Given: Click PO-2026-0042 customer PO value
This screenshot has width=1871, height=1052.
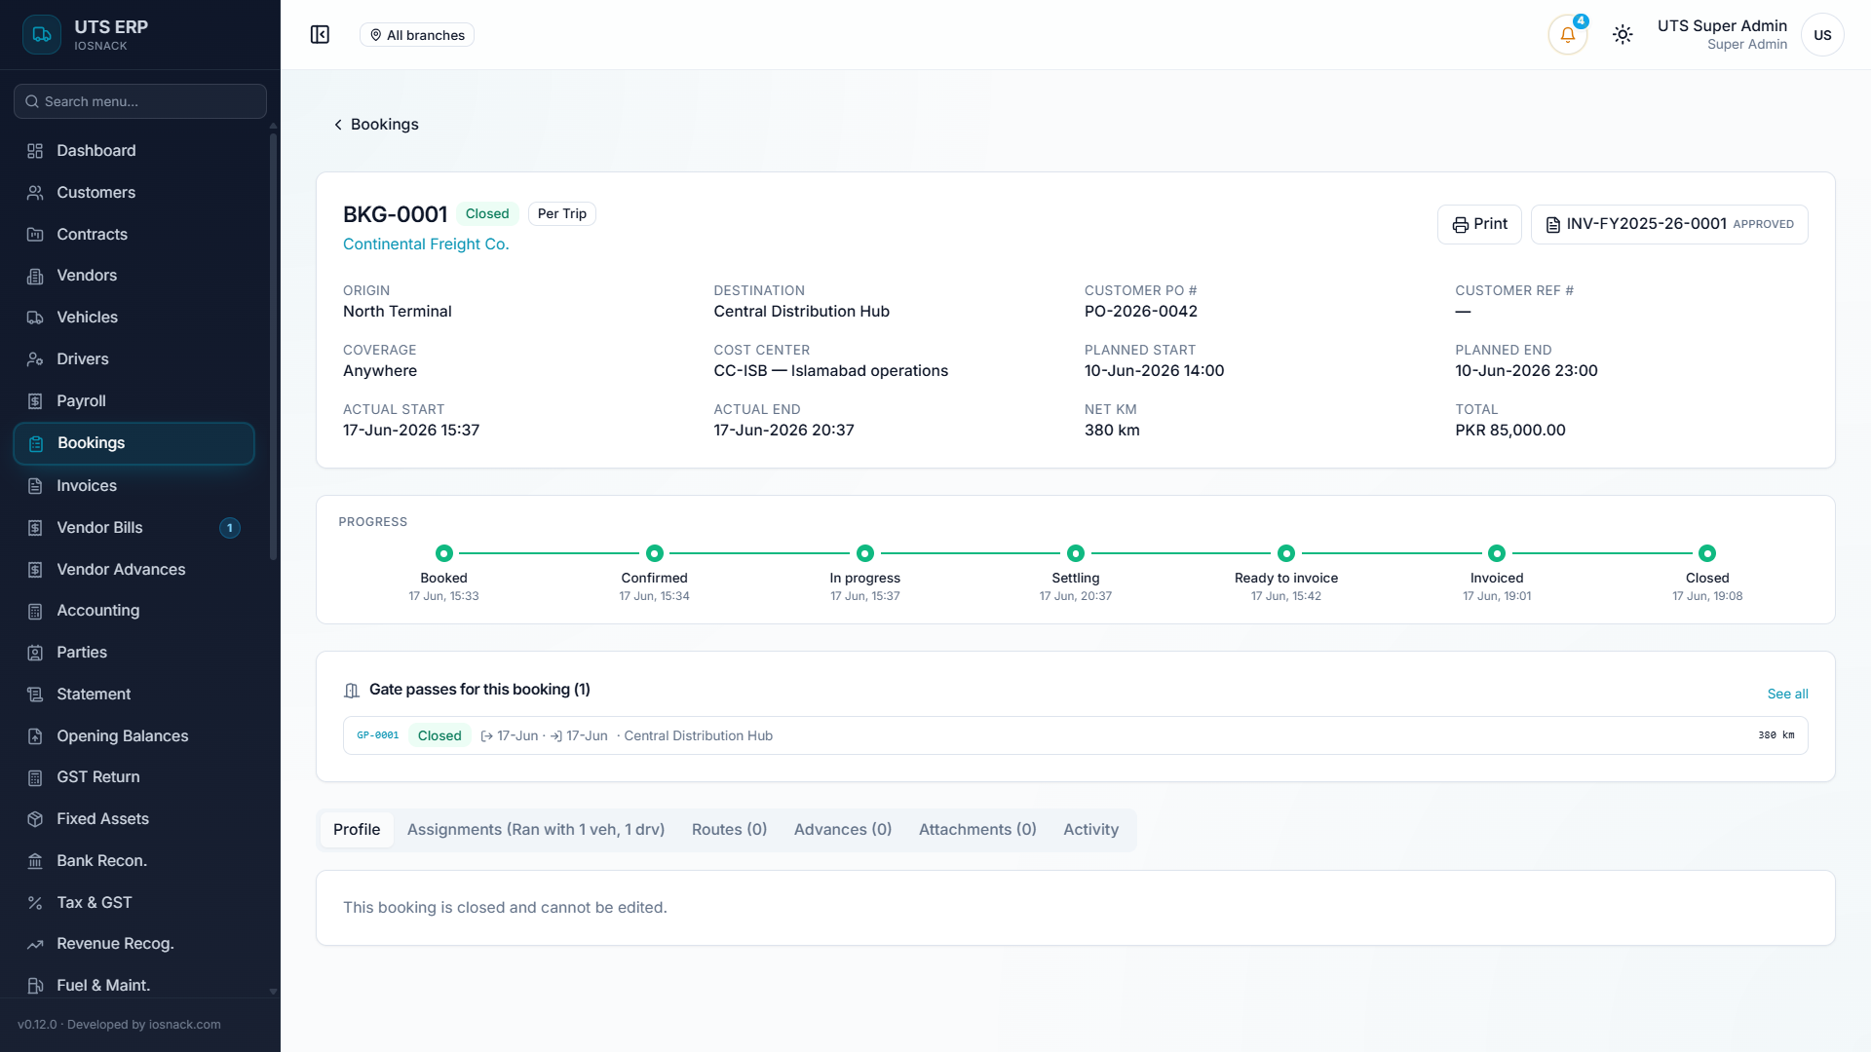Looking at the screenshot, I should (1141, 312).
